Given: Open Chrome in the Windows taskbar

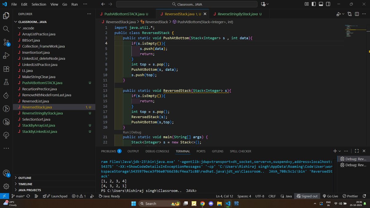Looking at the screenshot, I should click(202, 204).
